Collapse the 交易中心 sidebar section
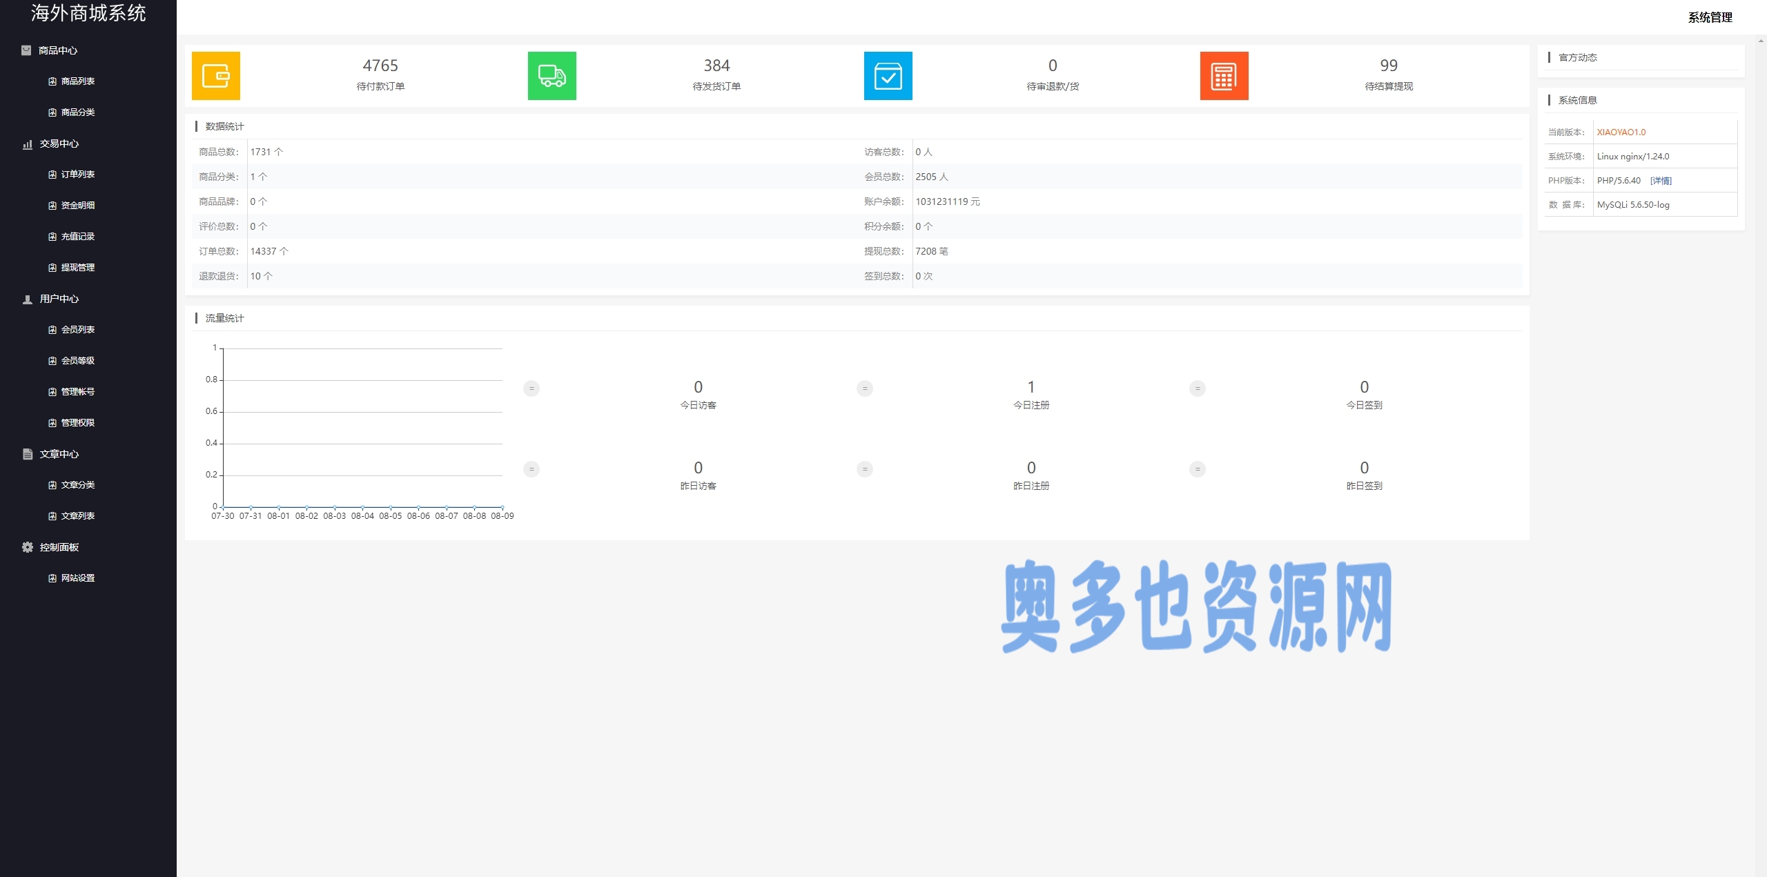This screenshot has height=877, width=1767. [59, 144]
